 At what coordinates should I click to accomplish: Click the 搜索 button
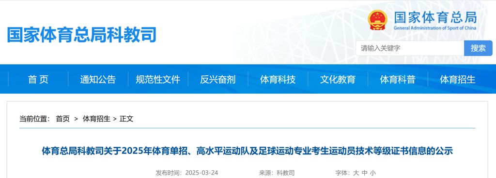(478, 48)
